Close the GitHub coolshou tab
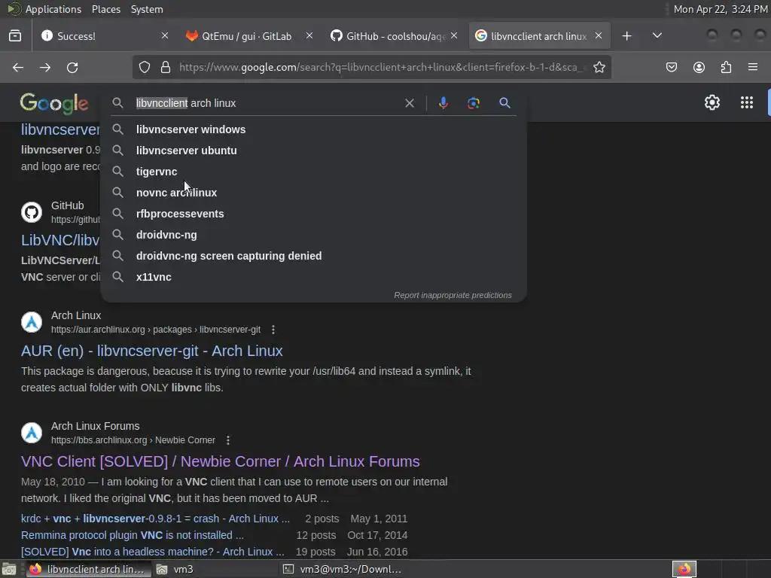Screen dimensions: 771x578 click(454, 35)
